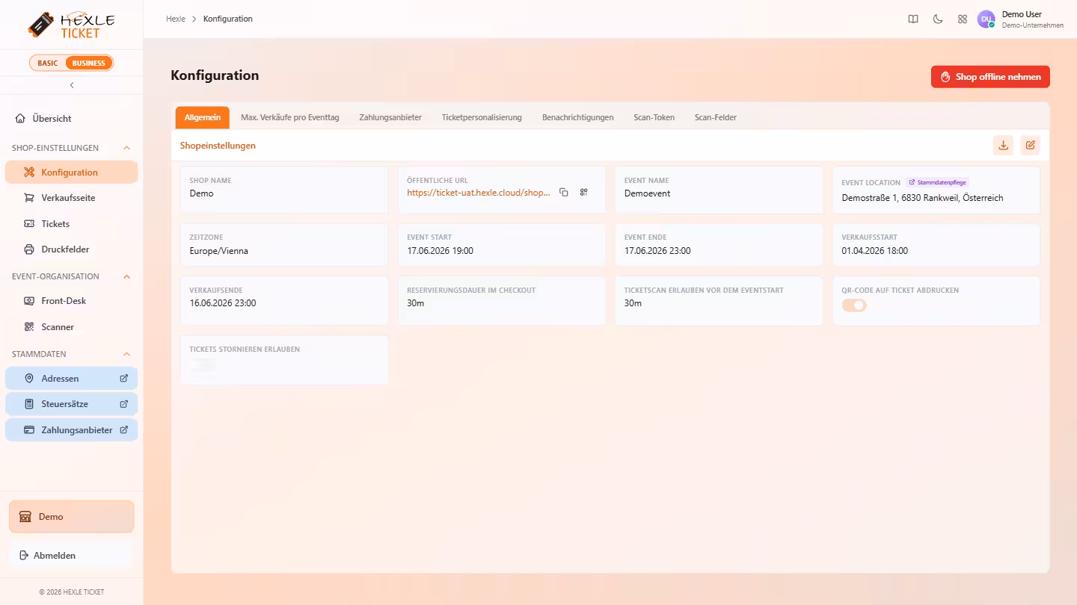Click Event Ende 17.06.2026 23:00
1077x605 pixels.
[x=657, y=251]
